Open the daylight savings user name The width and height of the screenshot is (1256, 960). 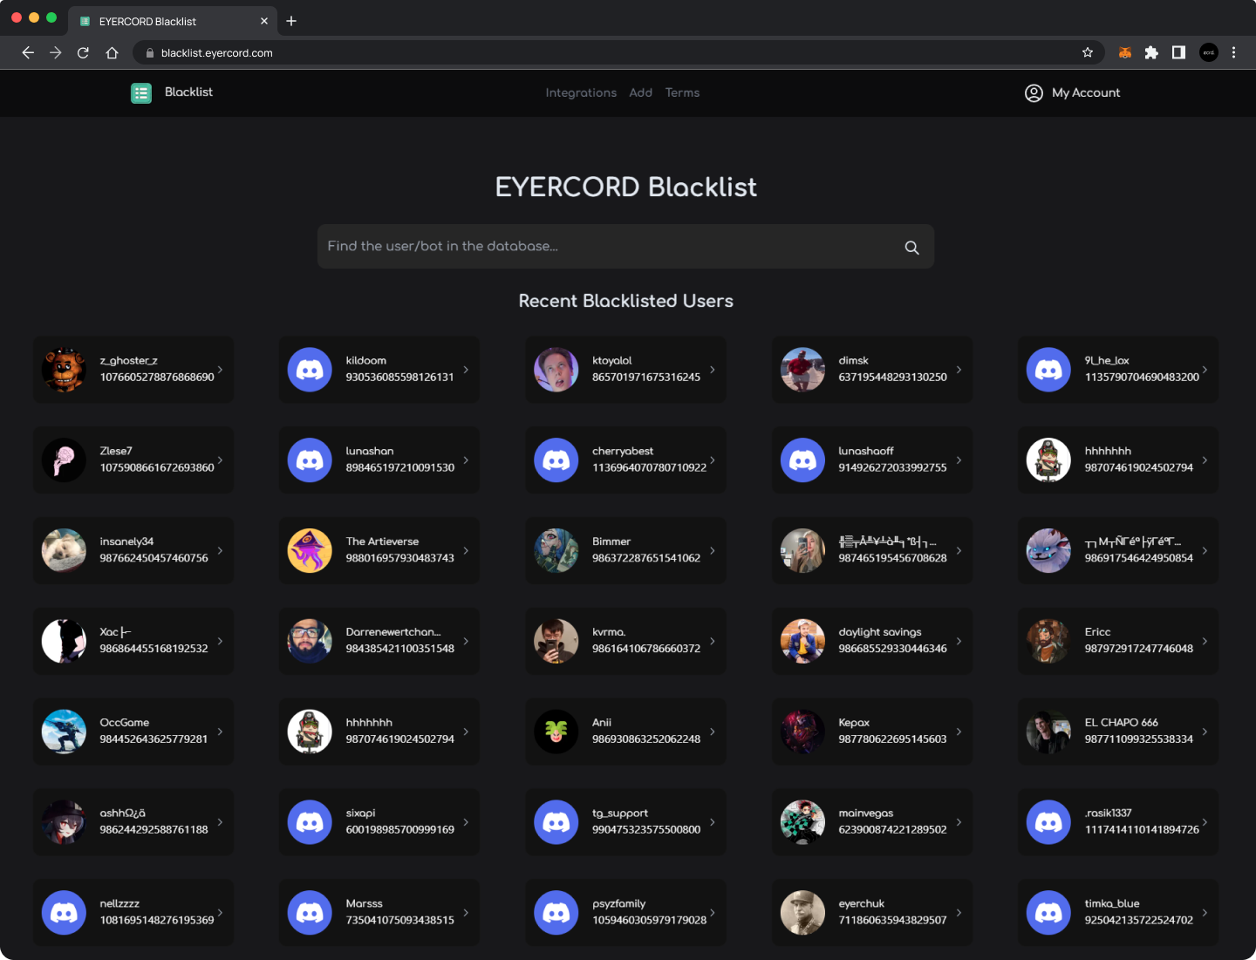point(880,632)
